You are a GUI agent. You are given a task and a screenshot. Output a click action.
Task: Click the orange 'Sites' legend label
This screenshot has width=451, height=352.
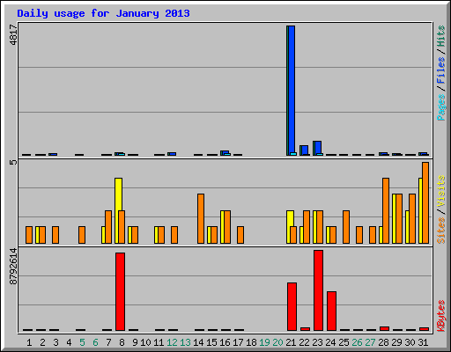click(441, 231)
